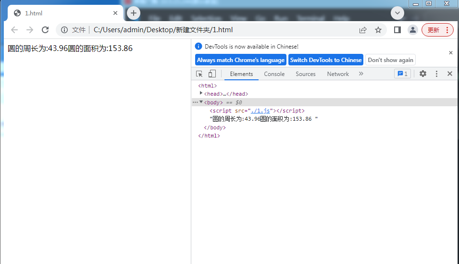This screenshot has height=264, width=459.
Task: Switch to the Sources tab
Action: [x=306, y=74]
